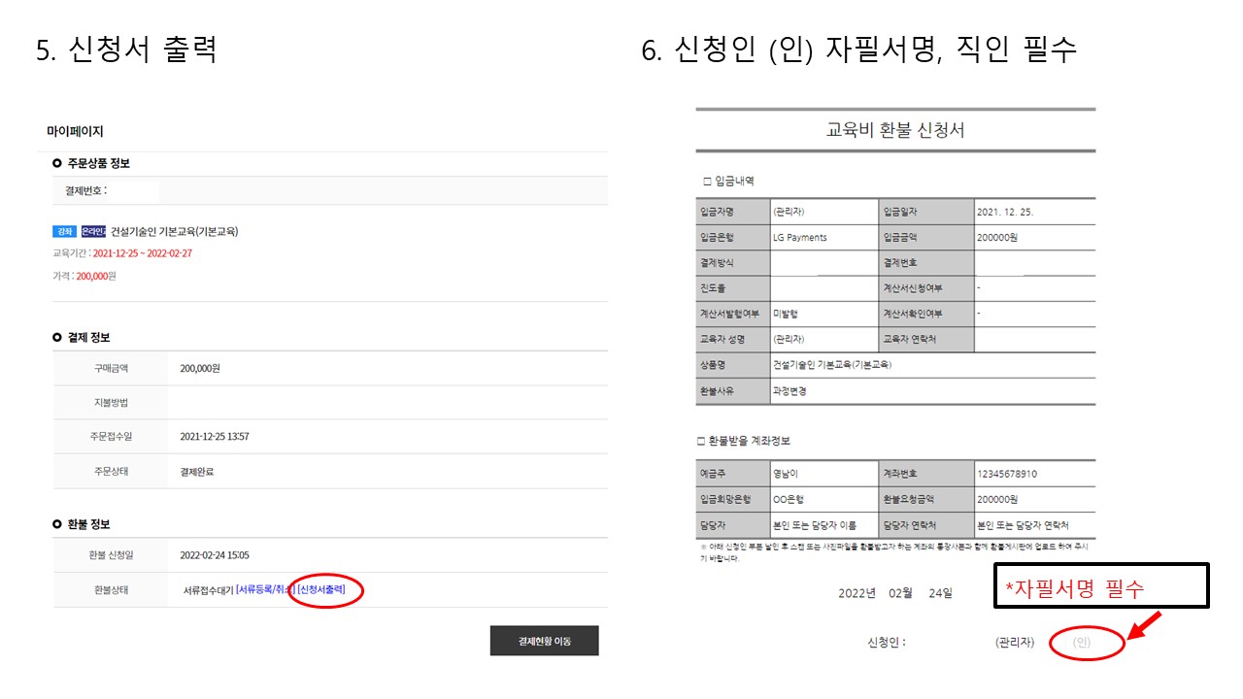Image resolution: width=1243 pixels, height=699 pixels.
Task: Click the bullet icon beside 결제 정보
Action: click(x=57, y=337)
